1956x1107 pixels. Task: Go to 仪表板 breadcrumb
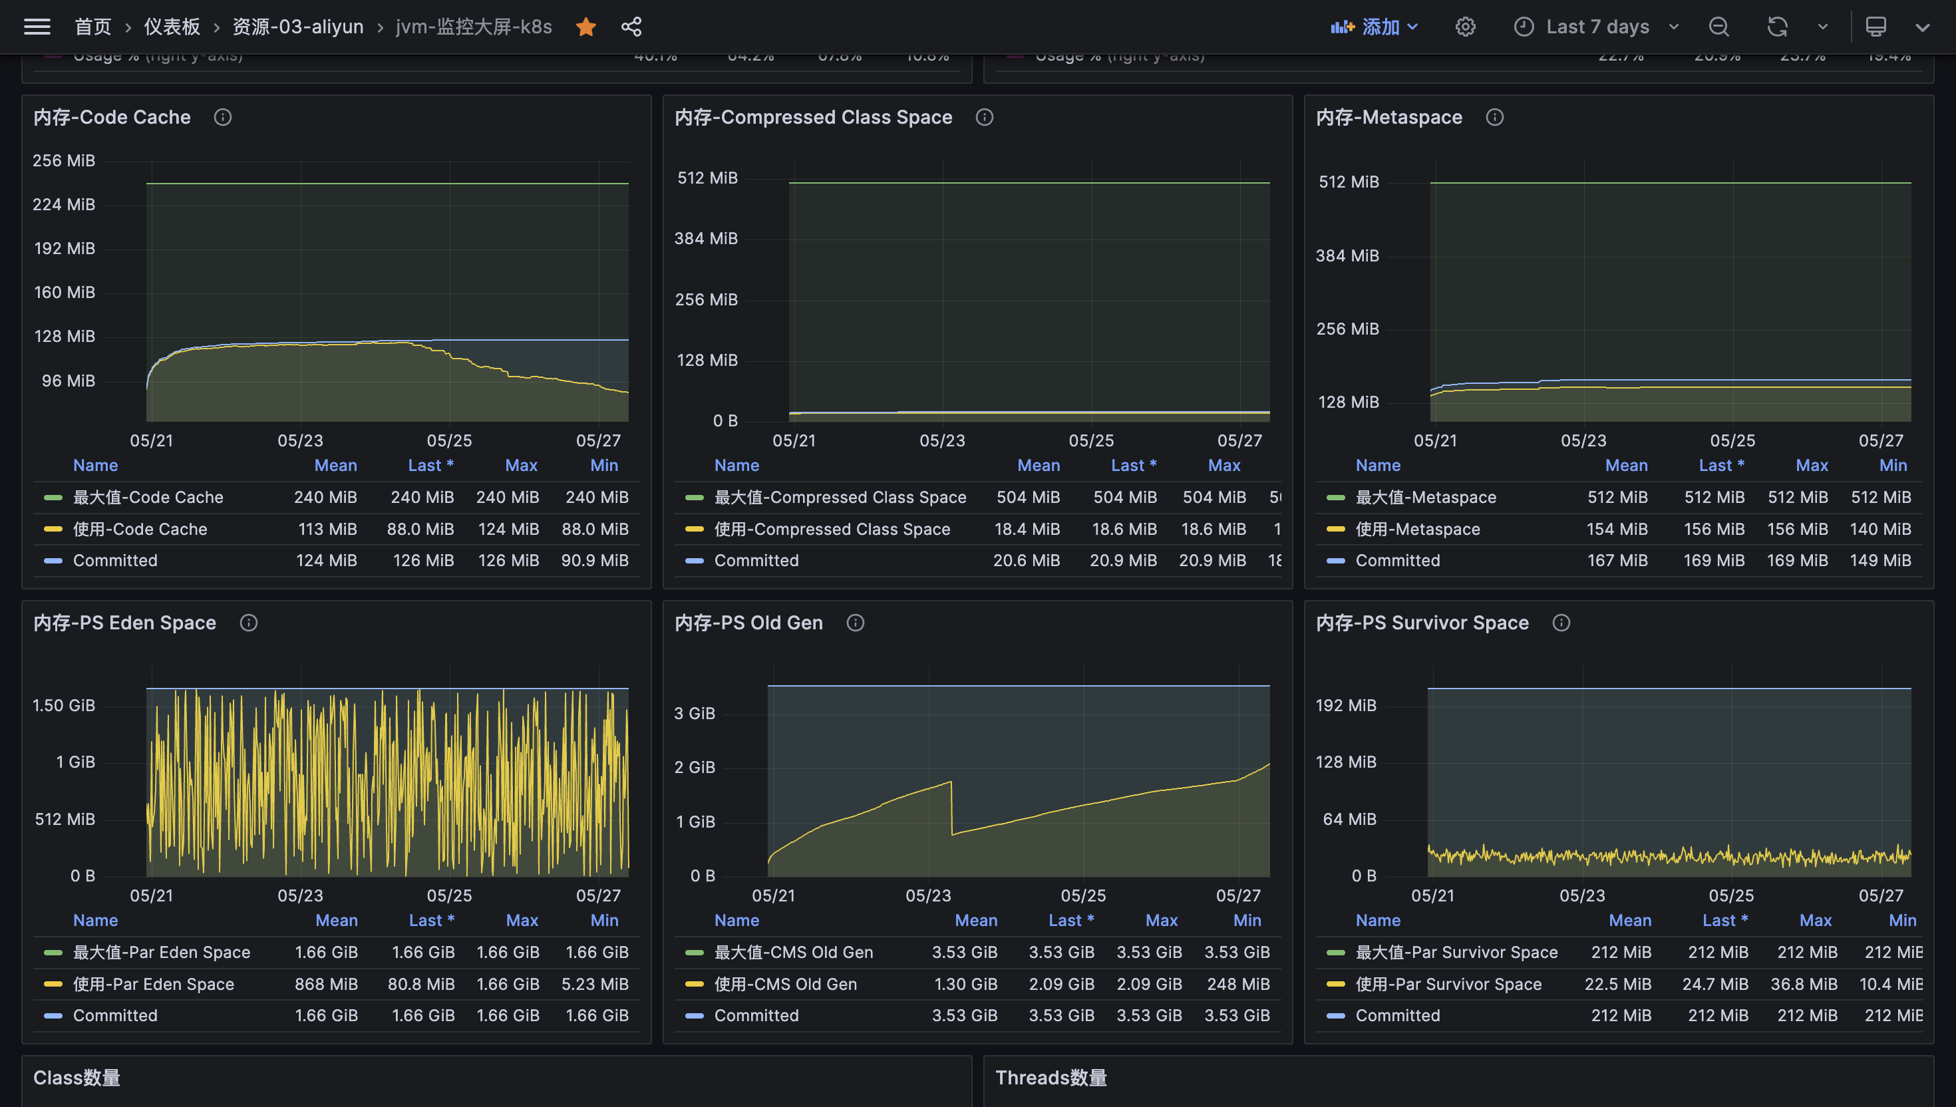[x=172, y=27]
